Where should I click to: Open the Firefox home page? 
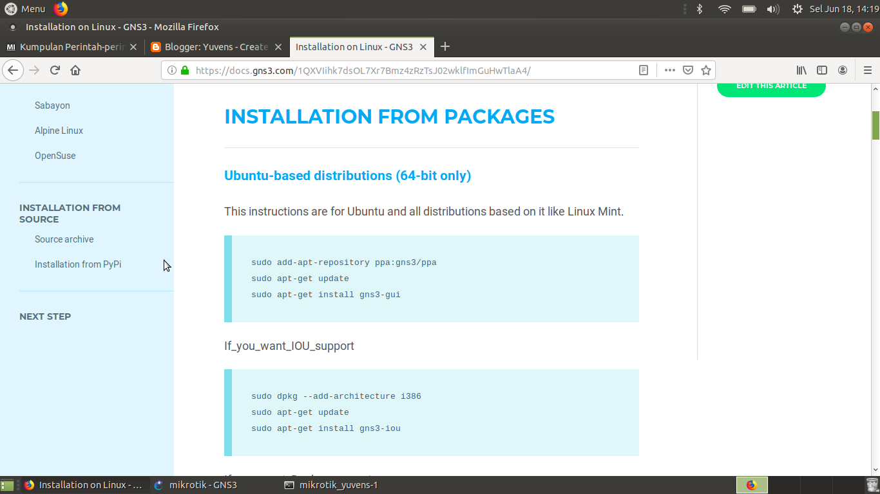[75, 70]
